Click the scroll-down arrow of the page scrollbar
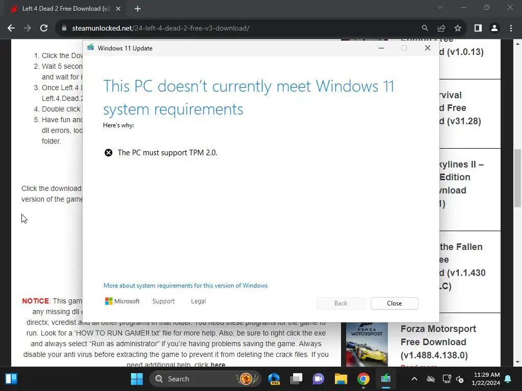 point(517,362)
